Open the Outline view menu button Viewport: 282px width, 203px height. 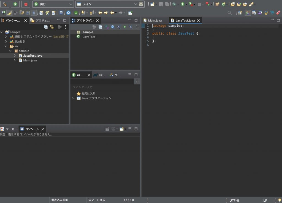click(x=137, y=27)
